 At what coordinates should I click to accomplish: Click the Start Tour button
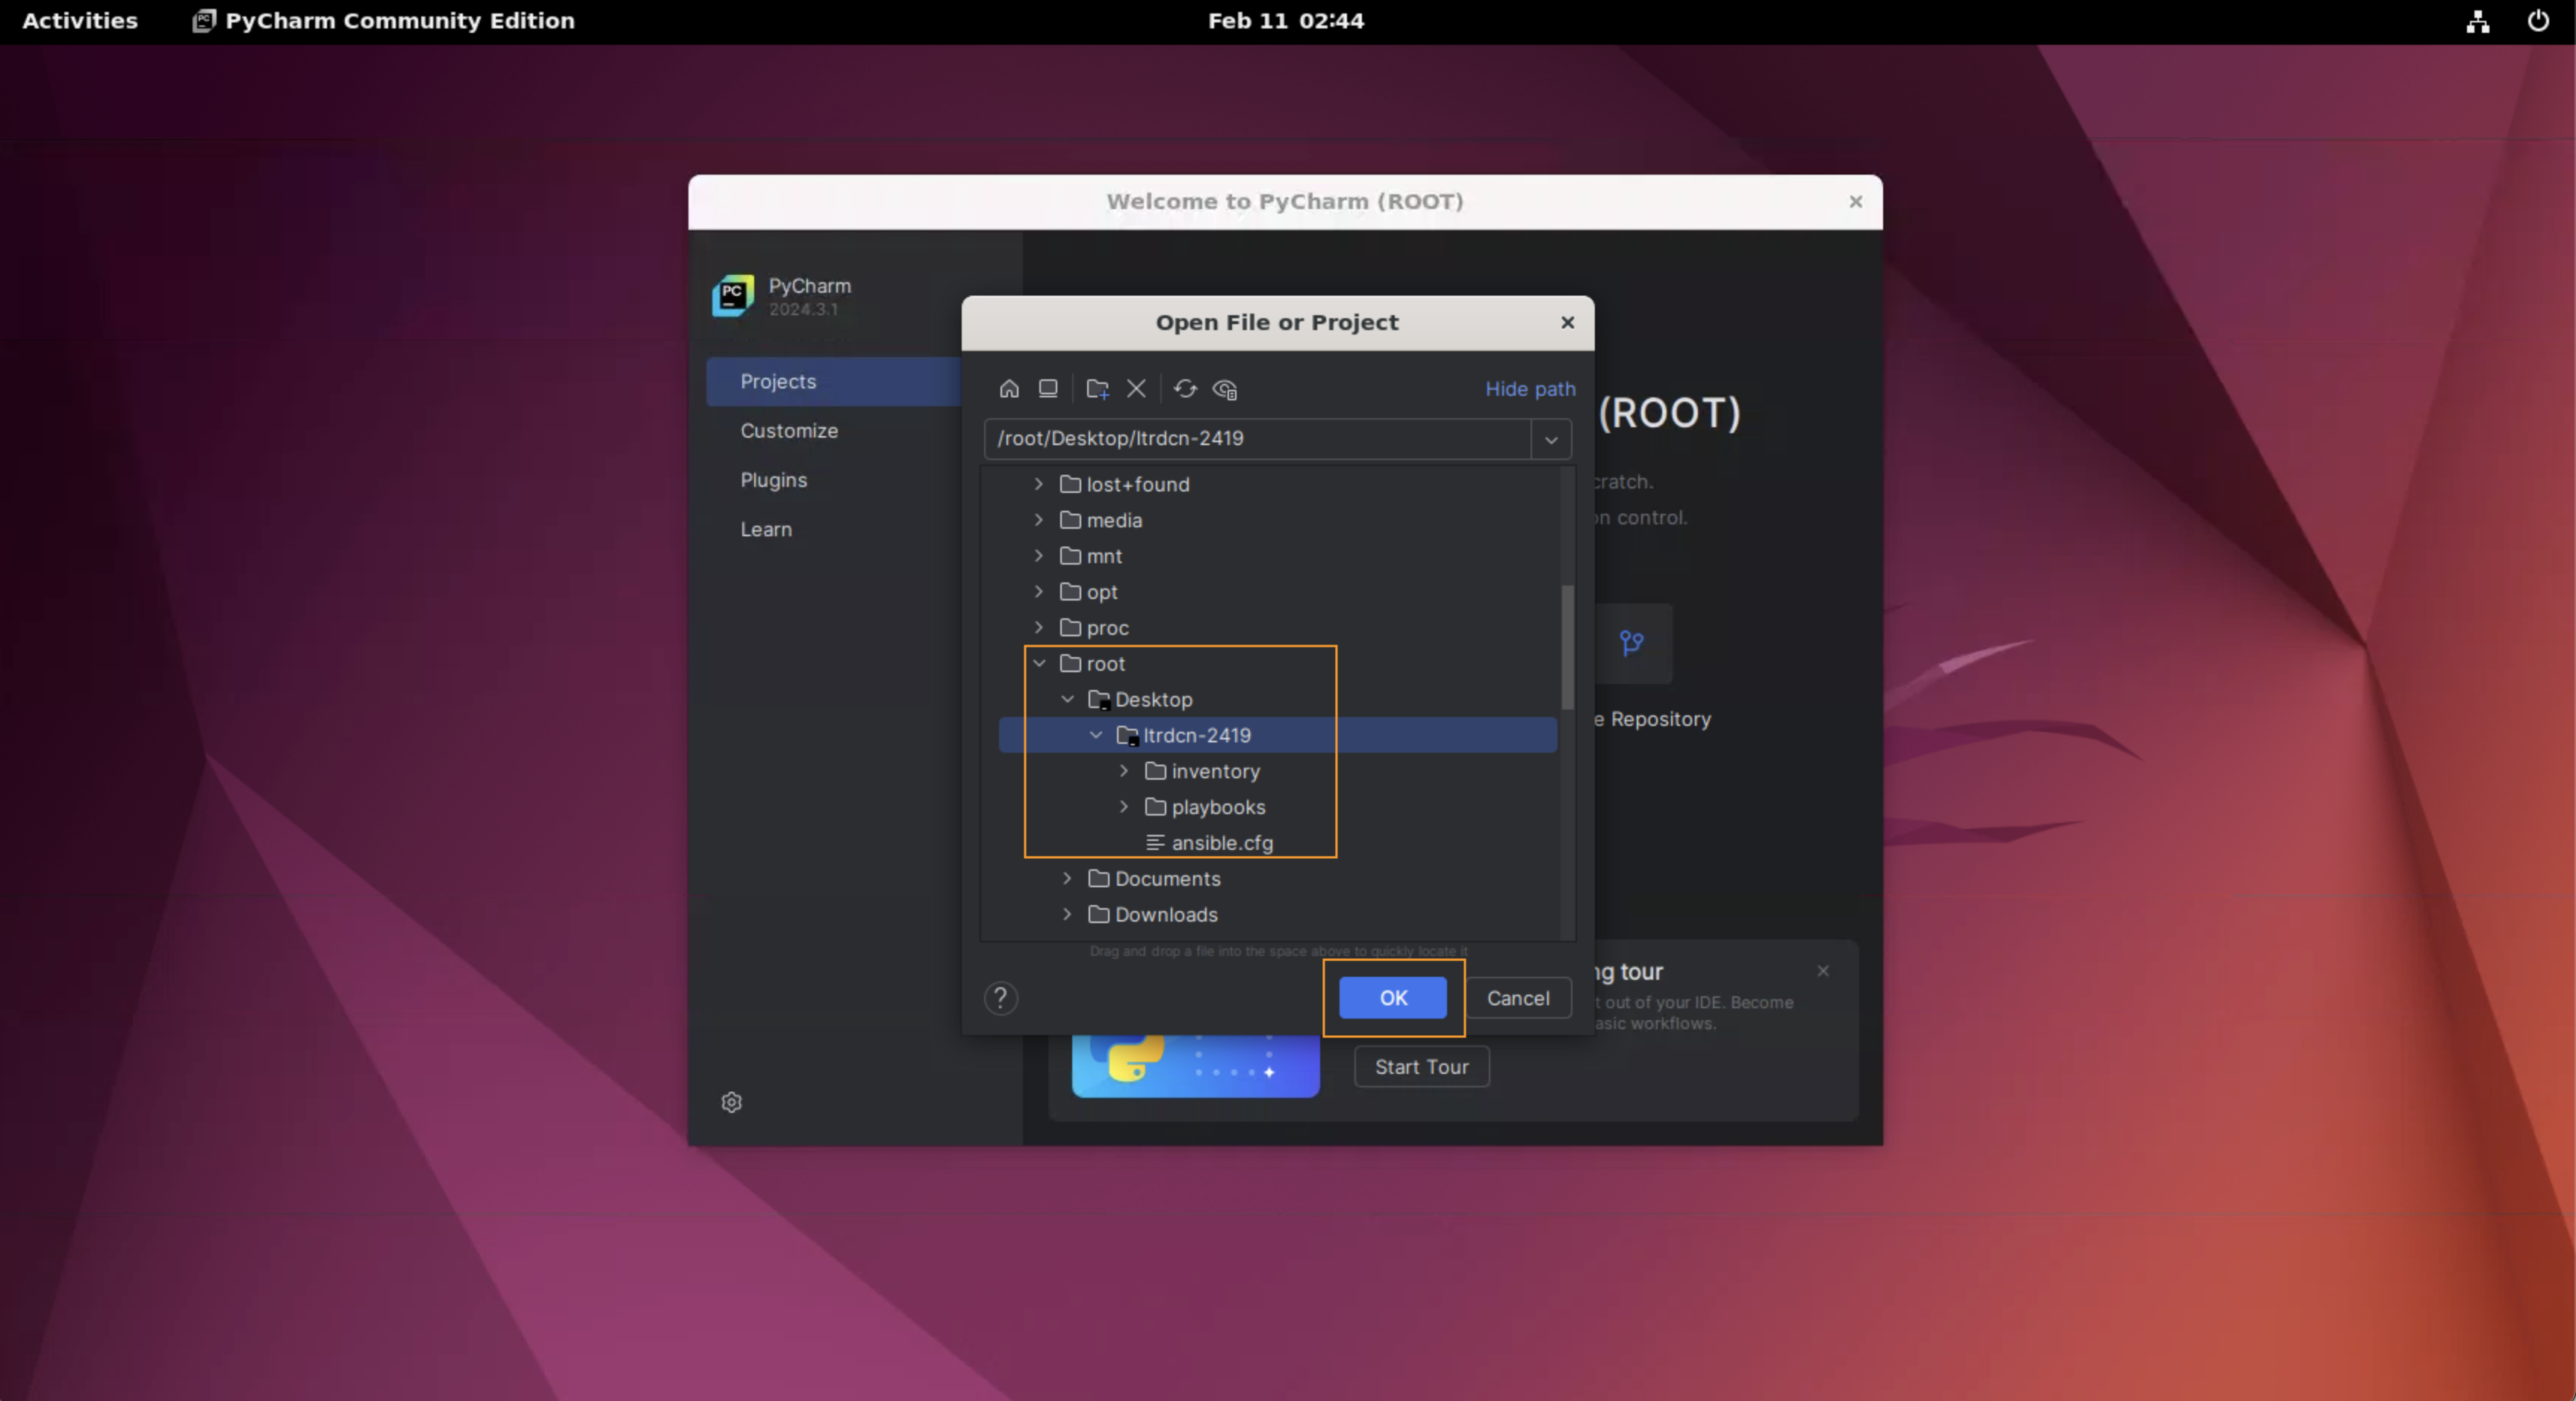1421,1067
